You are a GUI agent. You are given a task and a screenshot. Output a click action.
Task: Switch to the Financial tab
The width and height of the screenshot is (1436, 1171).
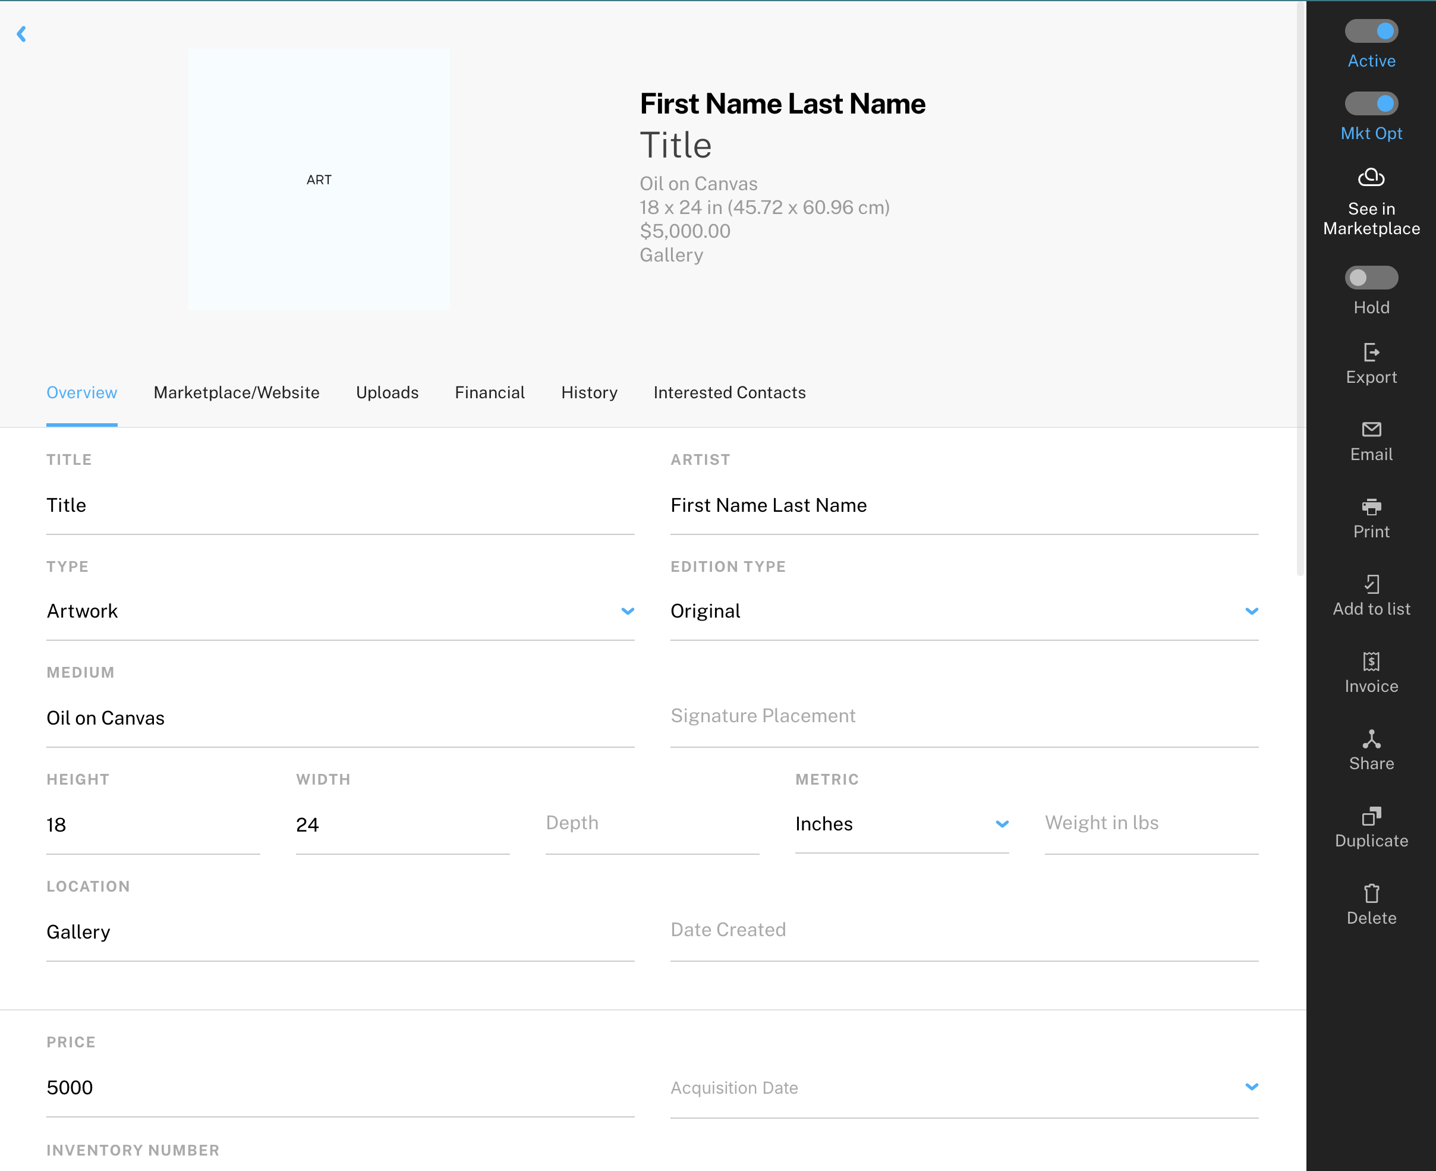(489, 392)
